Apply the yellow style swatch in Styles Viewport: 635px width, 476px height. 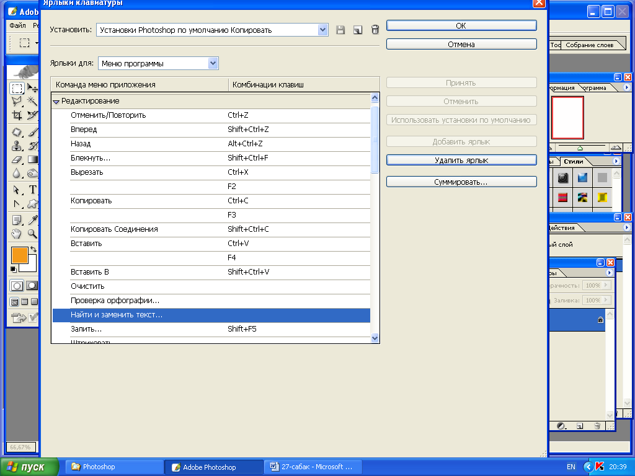pos(602,197)
